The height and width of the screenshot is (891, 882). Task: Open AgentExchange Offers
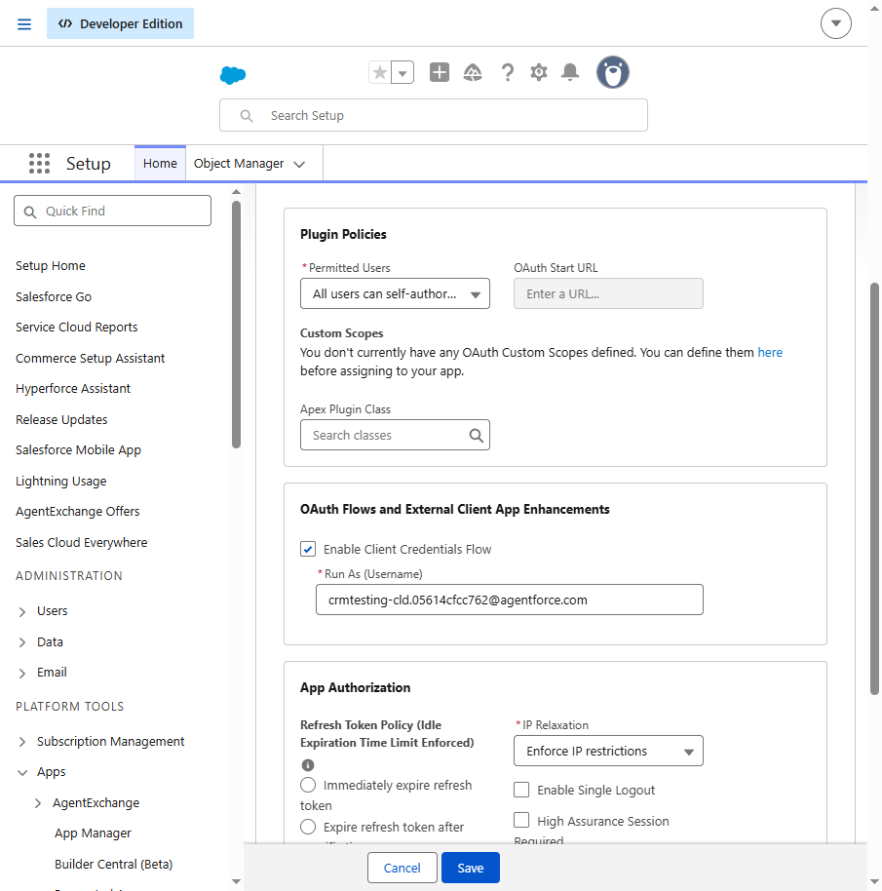(x=77, y=512)
